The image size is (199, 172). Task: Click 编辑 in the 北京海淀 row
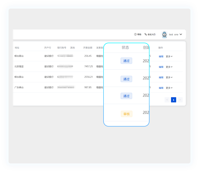(x=161, y=67)
